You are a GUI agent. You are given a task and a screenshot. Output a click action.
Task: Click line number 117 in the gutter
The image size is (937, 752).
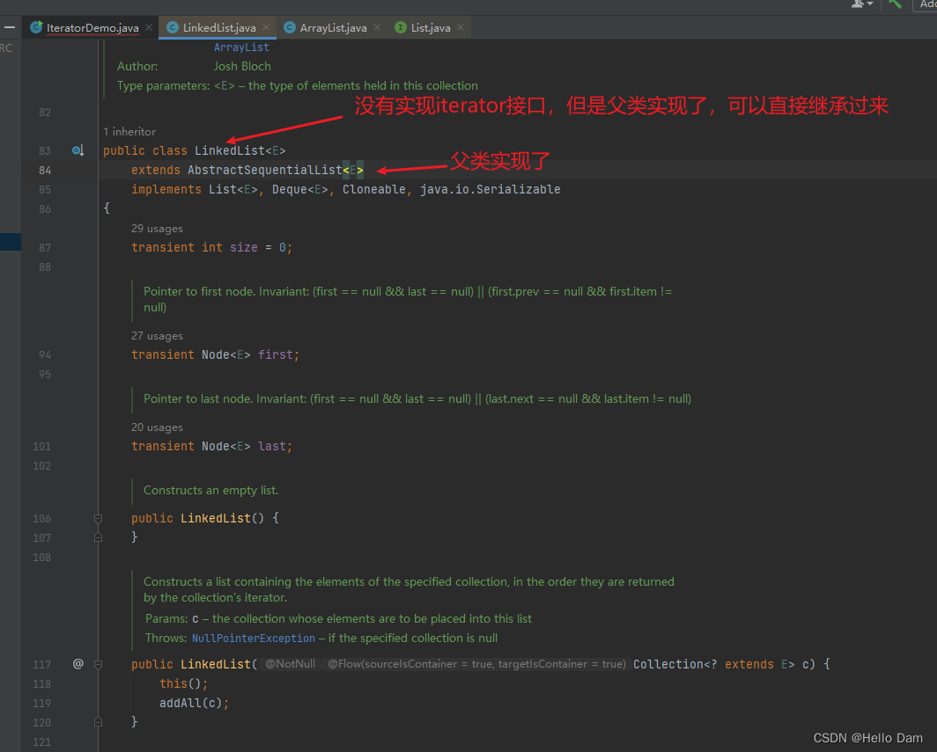[42, 664]
